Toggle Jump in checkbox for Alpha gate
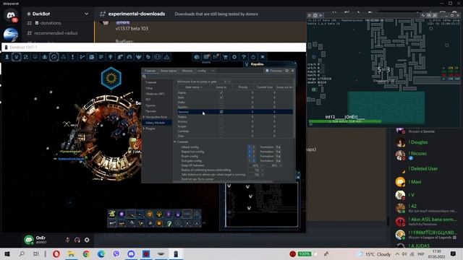This screenshot has width=463, height=260. coord(221,92)
